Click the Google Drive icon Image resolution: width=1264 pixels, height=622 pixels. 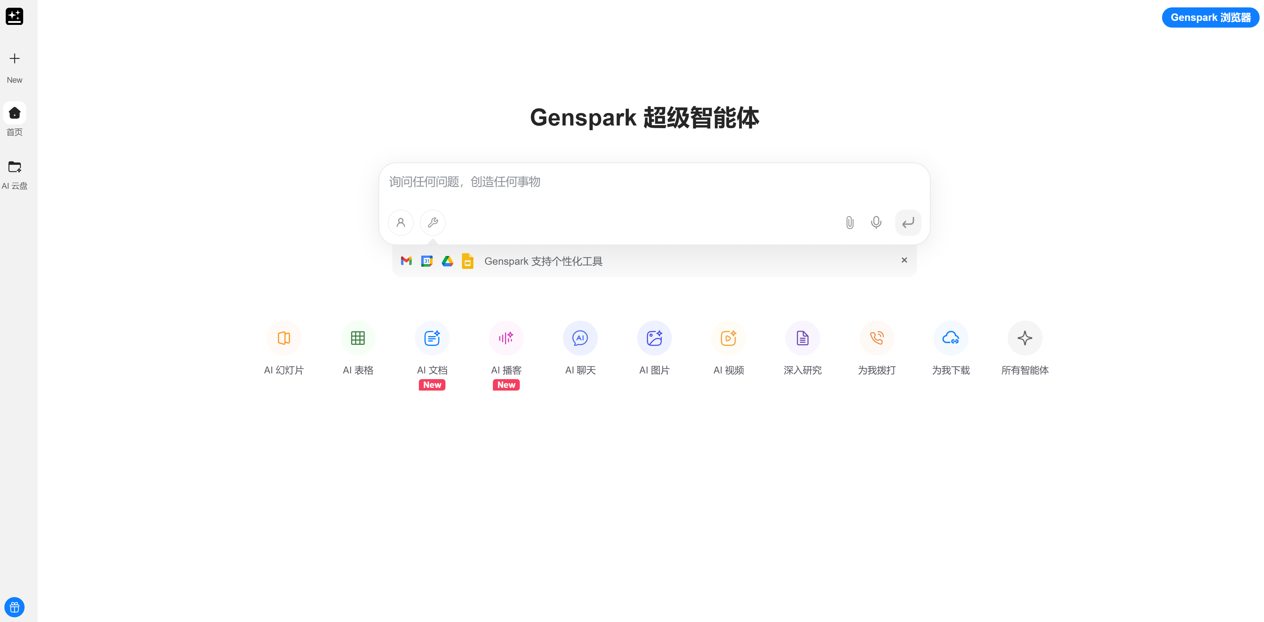447,261
